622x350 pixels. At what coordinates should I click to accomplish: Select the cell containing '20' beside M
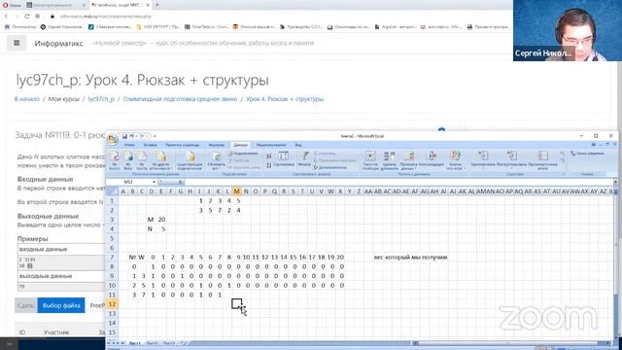click(x=161, y=220)
